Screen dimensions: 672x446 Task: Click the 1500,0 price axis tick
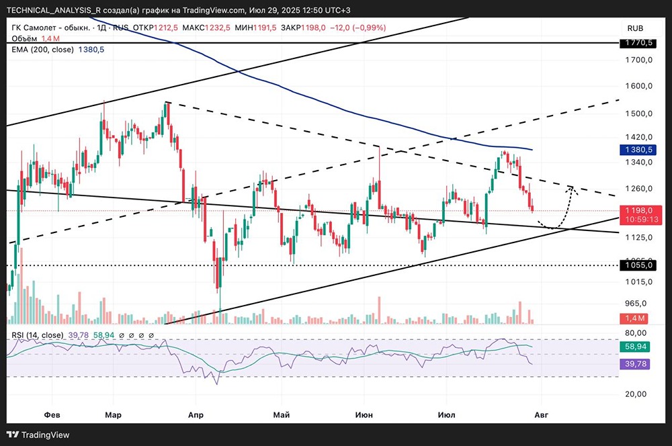click(x=638, y=114)
